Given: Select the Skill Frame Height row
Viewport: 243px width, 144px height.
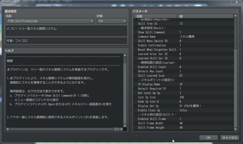Looking at the screenshot, I should coord(184,128).
